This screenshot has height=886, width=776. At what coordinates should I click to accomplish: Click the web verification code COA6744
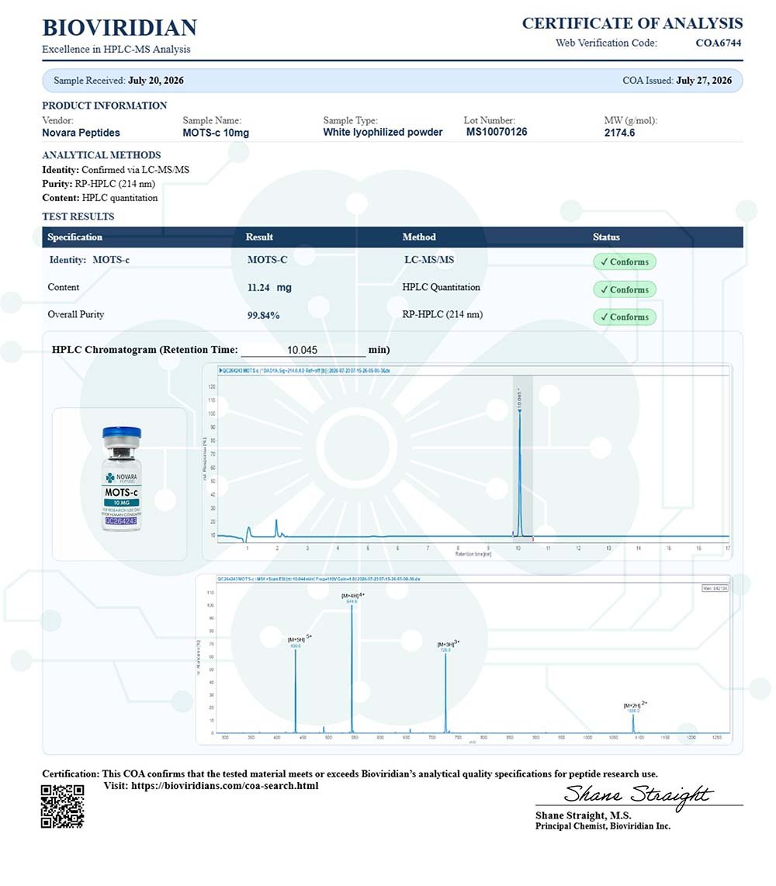[718, 43]
